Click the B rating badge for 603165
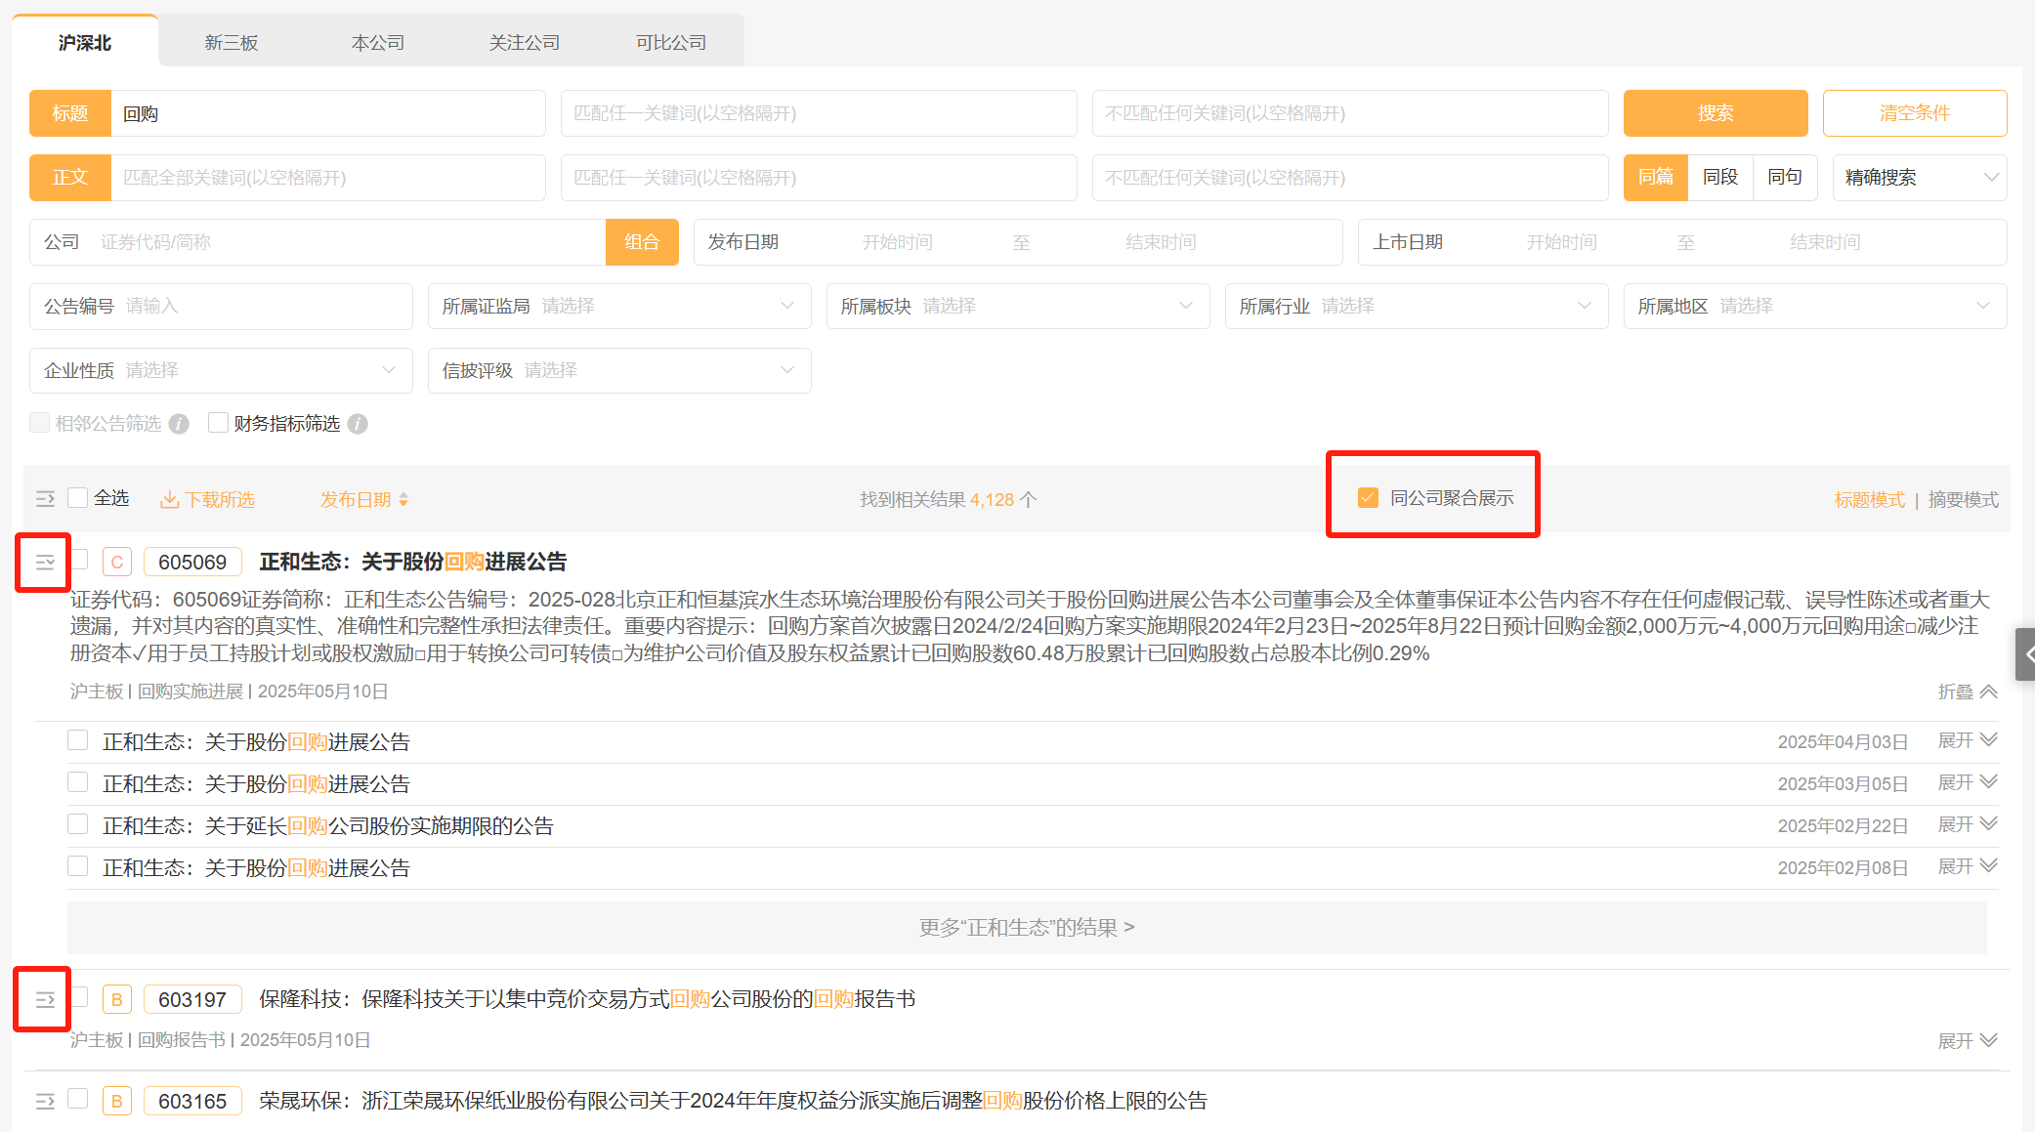 (116, 1101)
